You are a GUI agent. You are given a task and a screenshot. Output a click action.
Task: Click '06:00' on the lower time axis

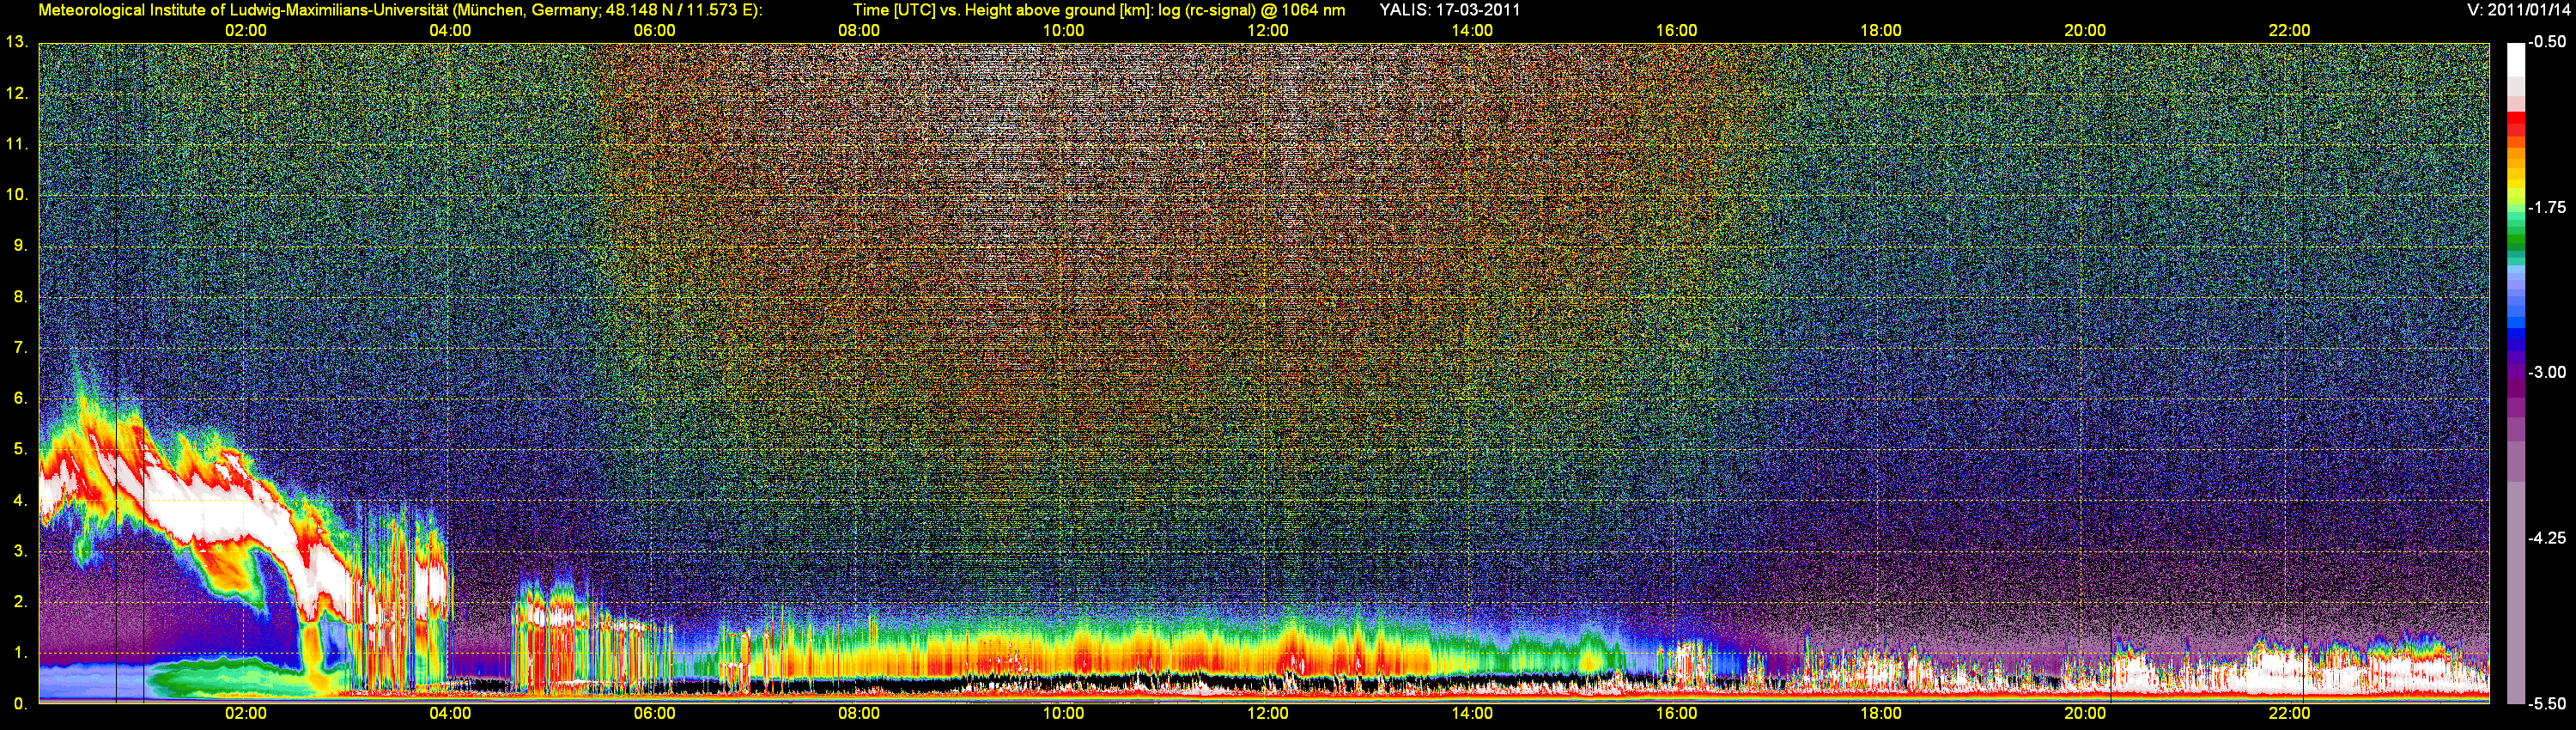click(x=654, y=713)
